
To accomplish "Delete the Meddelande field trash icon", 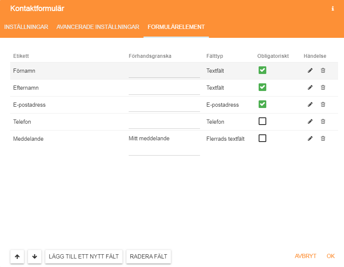I will click(x=323, y=139).
